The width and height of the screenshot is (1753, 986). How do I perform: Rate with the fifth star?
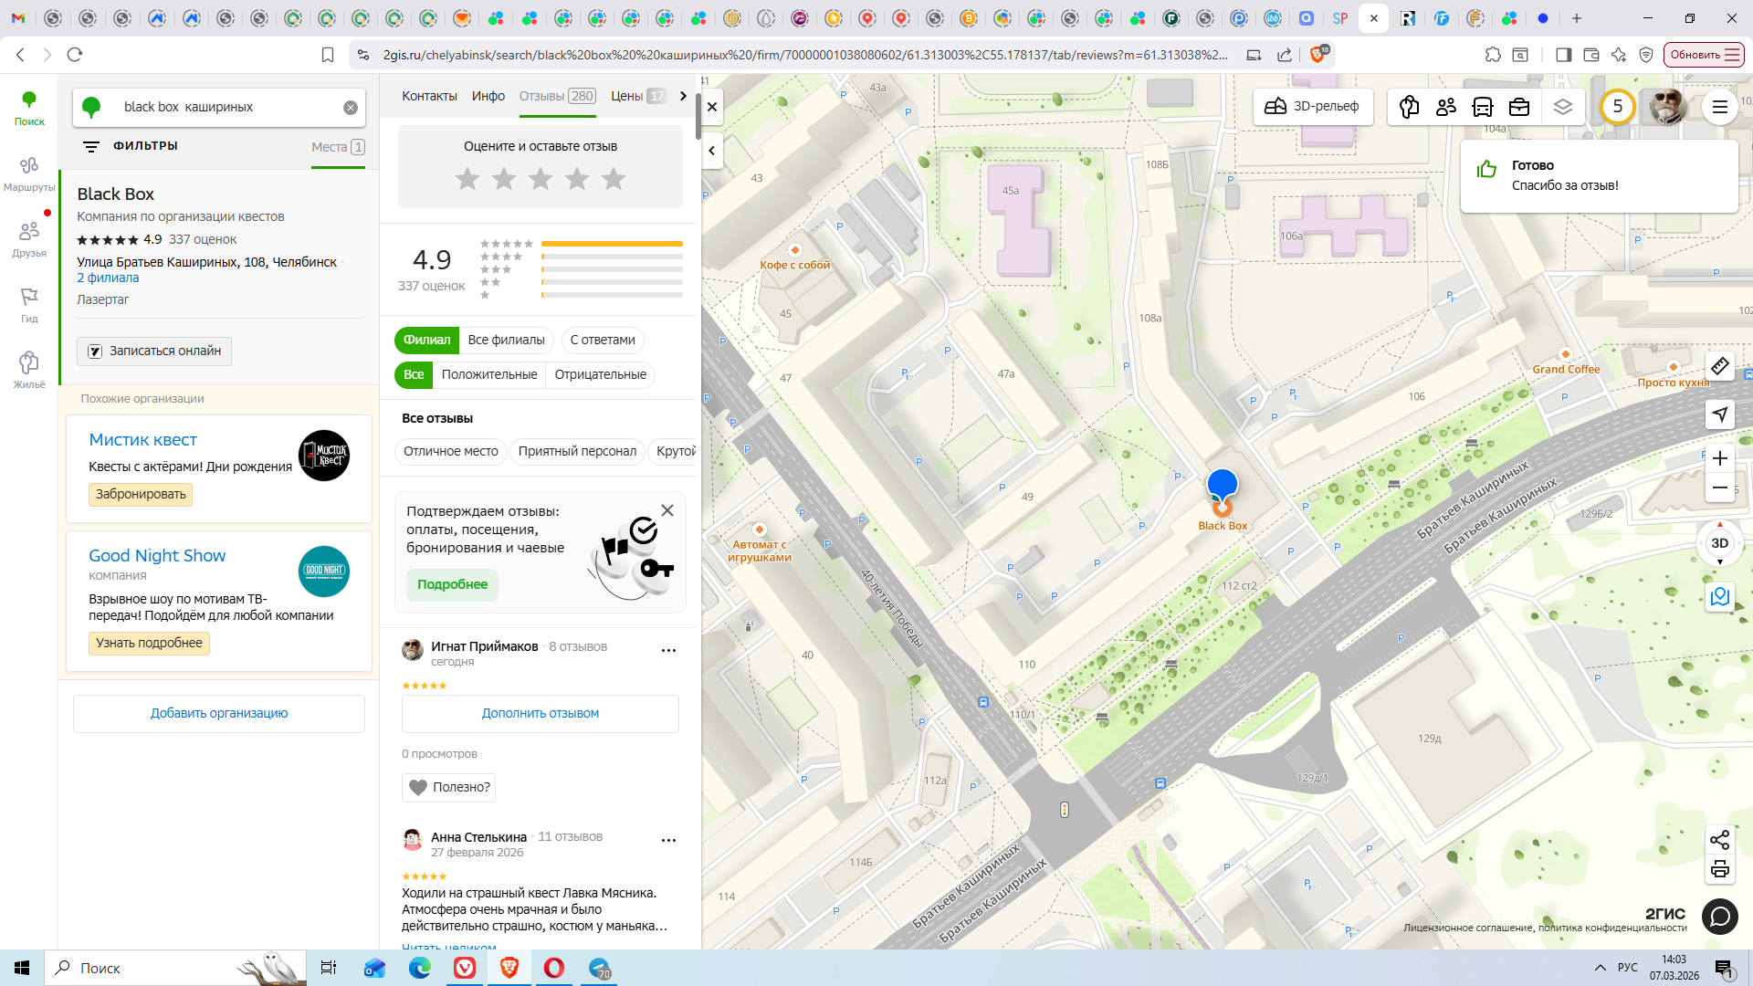pos(614,179)
